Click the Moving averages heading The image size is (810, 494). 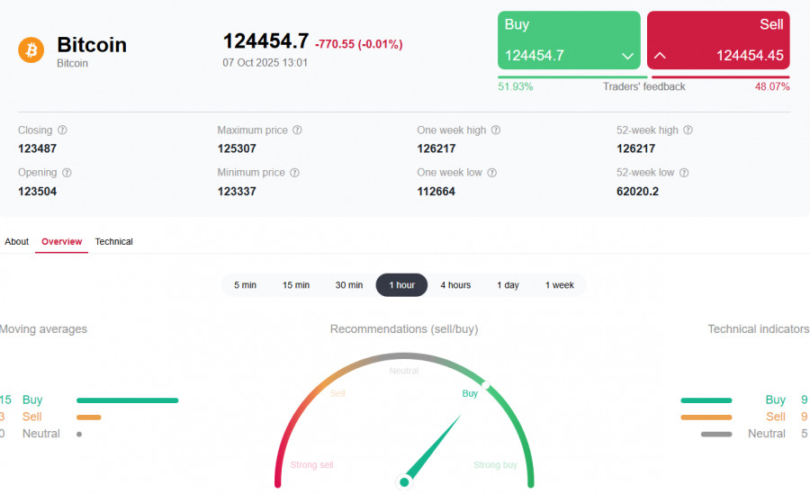click(x=43, y=329)
